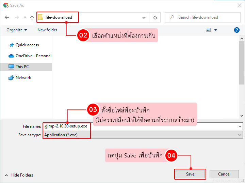Click the Refresh button beside address bar
The height and width of the screenshot is (183, 245).
155,17
